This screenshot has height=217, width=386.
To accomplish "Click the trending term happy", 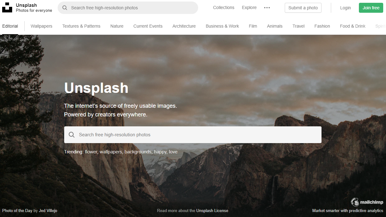I will point(160,152).
